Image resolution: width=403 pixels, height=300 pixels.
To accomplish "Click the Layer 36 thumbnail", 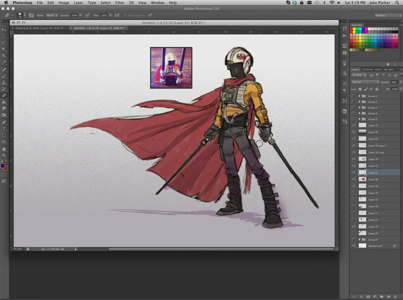I will pyautogui.click(x=362, y=179).
